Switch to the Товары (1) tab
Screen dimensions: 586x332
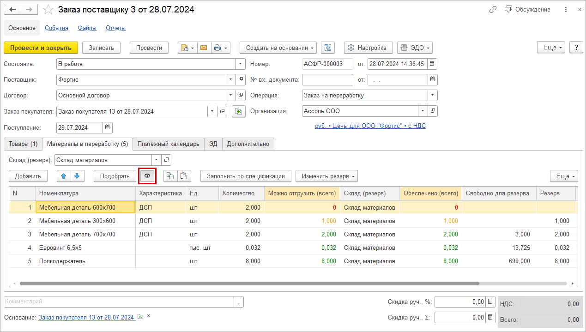pyautogui.click(x=23, y=144)
